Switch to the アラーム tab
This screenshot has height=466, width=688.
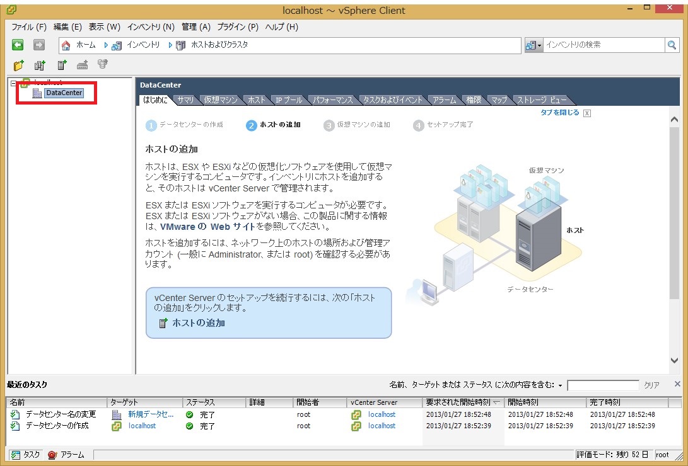[x=445, y=100]
